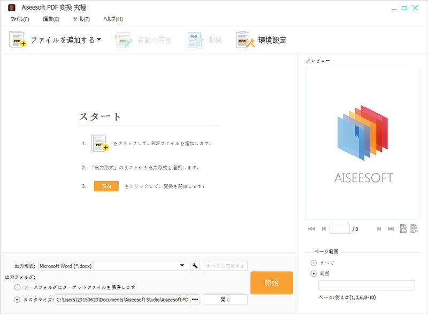428x314 pixels.
Task: Open 環境設定 preferences settings icon
Action: click(x=242, y=40)
